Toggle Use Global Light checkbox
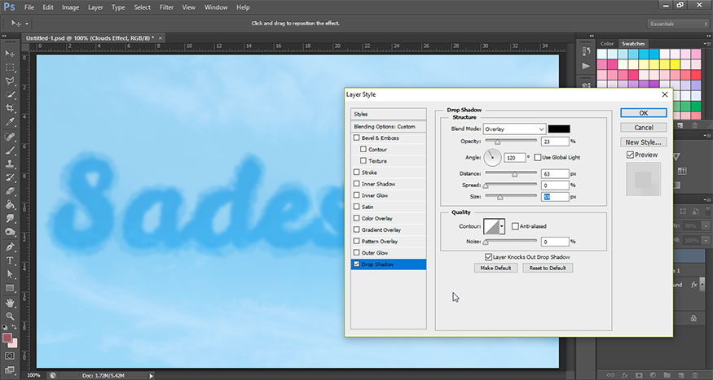The width and height of the screenshot is (713, 380). tap(537, 157)
